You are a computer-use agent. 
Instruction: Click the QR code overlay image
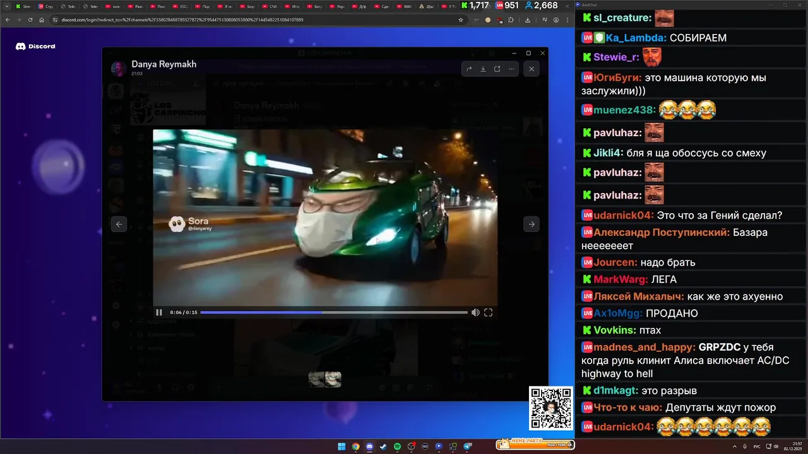[x=551, y=408]
